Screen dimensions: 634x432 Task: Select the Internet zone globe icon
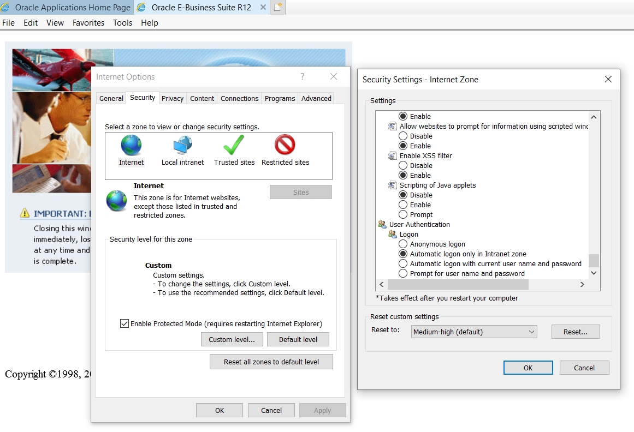pyautogui.click(x=131, y=144)
